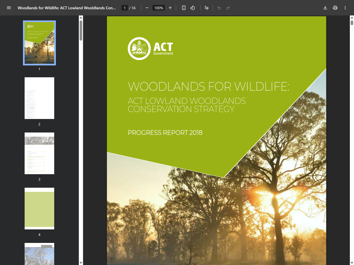Image resolution: width=354 pixels, height=265 pixels.
Task: Zoom in on the document
Action: (x=170, y=8)
